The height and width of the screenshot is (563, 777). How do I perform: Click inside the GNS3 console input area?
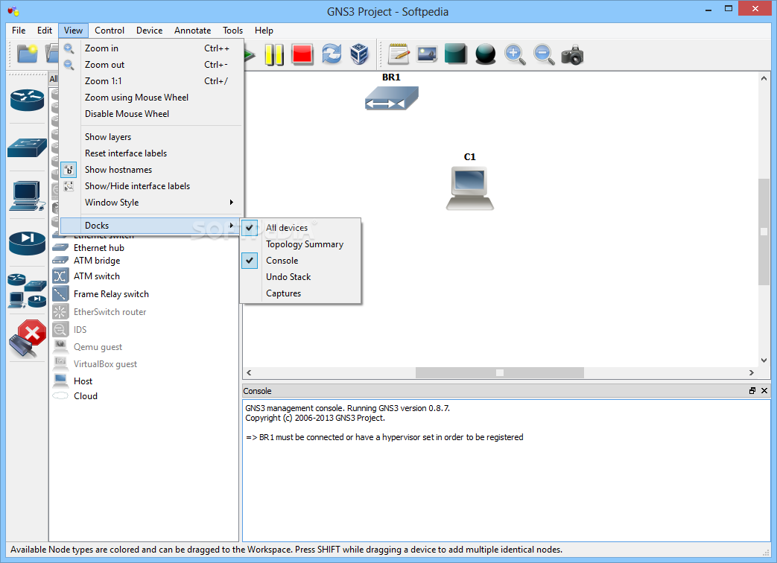coord(506,471)
